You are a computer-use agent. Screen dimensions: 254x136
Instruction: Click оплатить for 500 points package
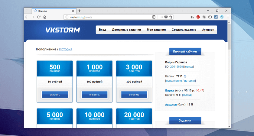55,95
